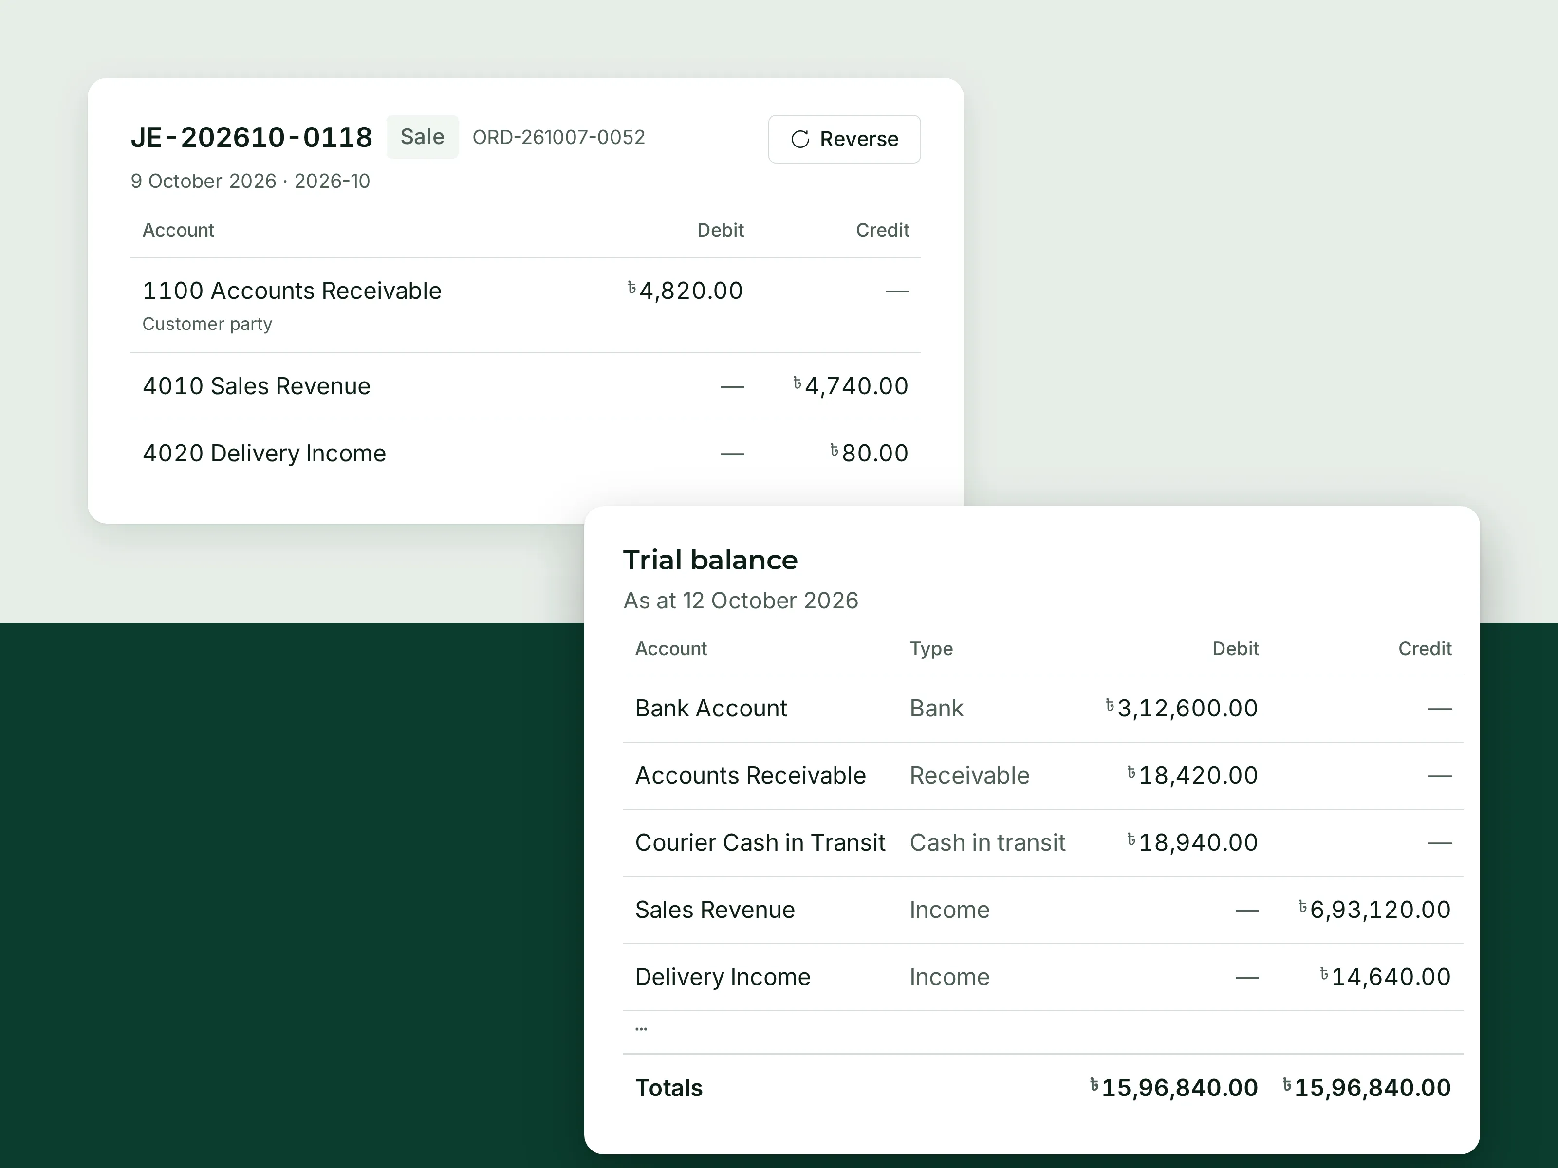Click debit value ৳18,420.00
Image resolution: width=1558 pixels, height=1168 pixels.
tap(1192, 775)
